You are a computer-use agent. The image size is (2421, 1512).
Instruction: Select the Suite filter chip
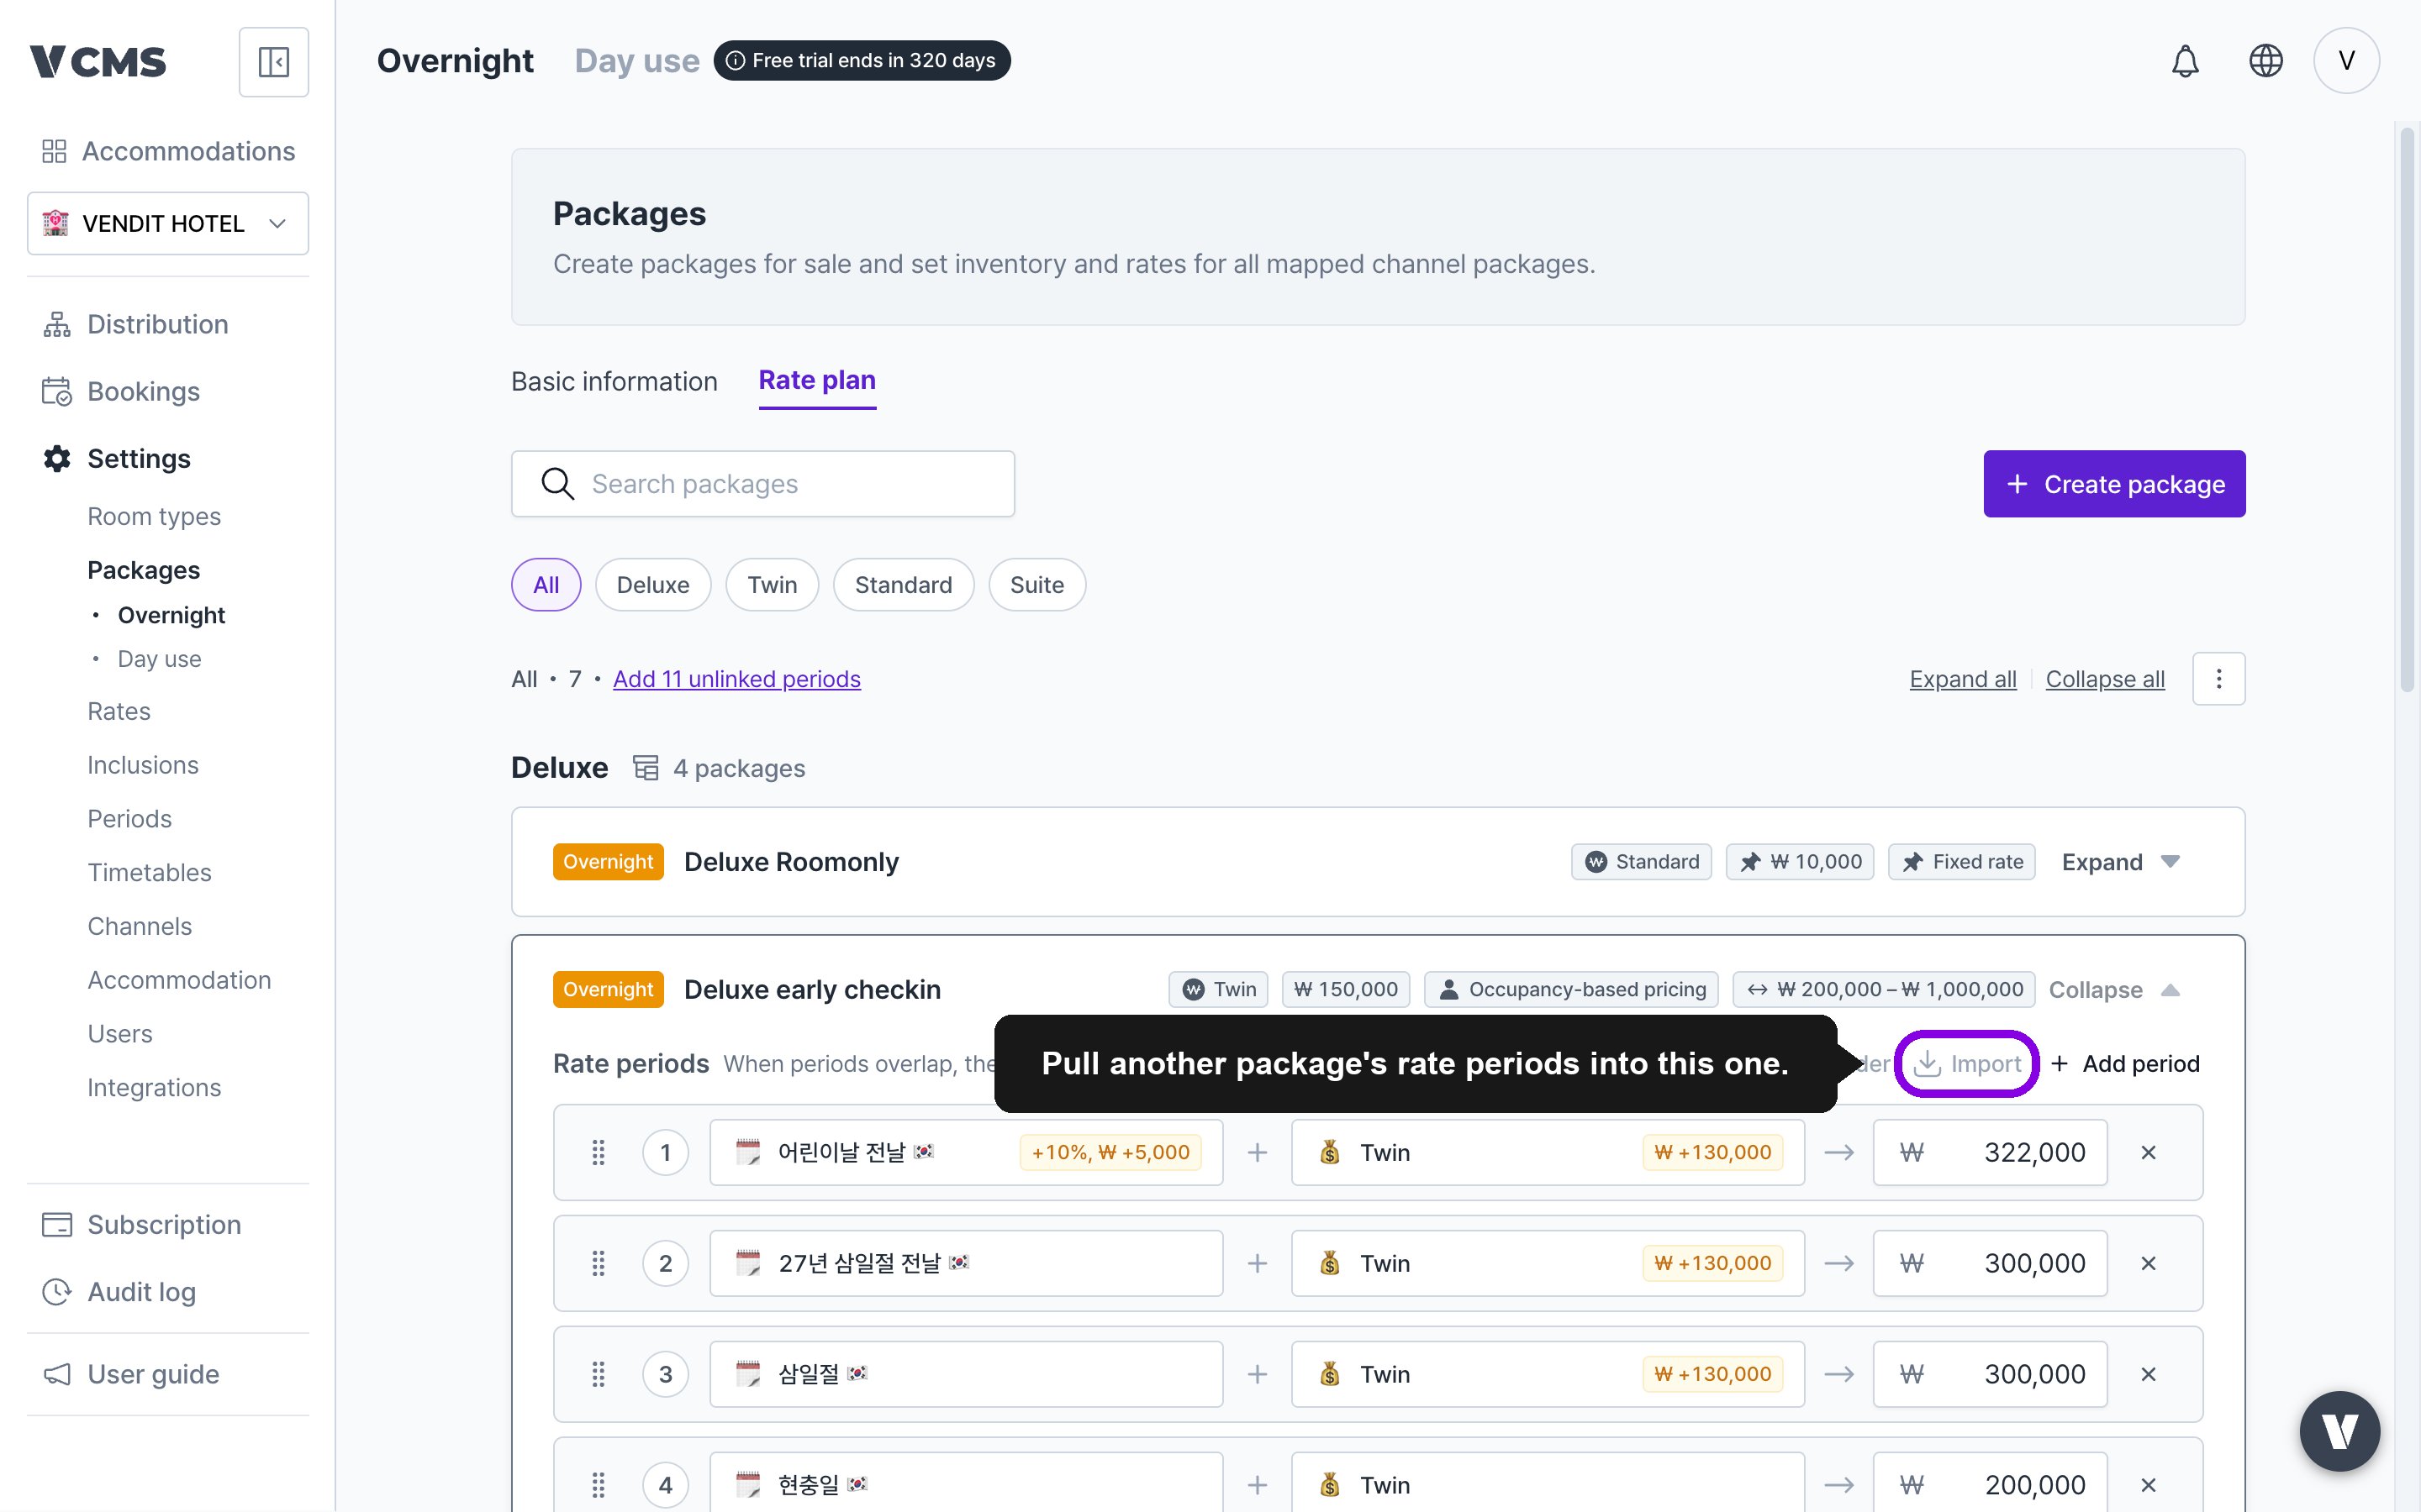tap(1036, 585)
